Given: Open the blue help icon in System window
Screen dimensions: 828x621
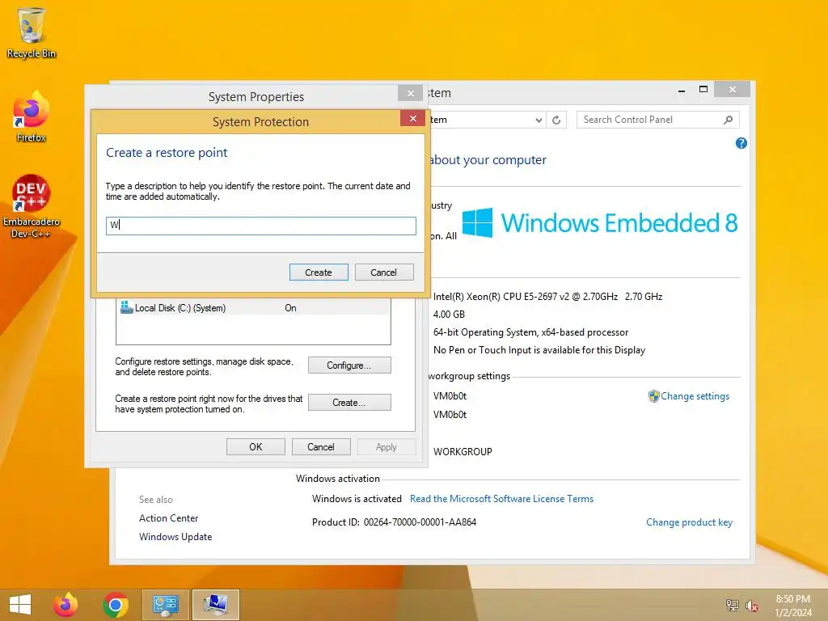Looking at the screenshot, I should pos(741,143).
